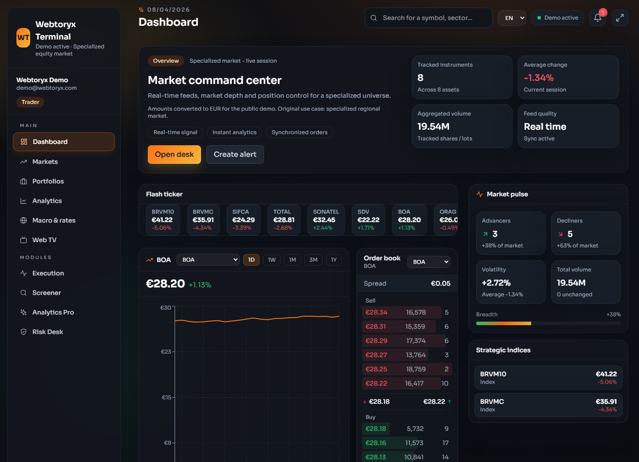Select the Portfolios sidebar icon

24,181
